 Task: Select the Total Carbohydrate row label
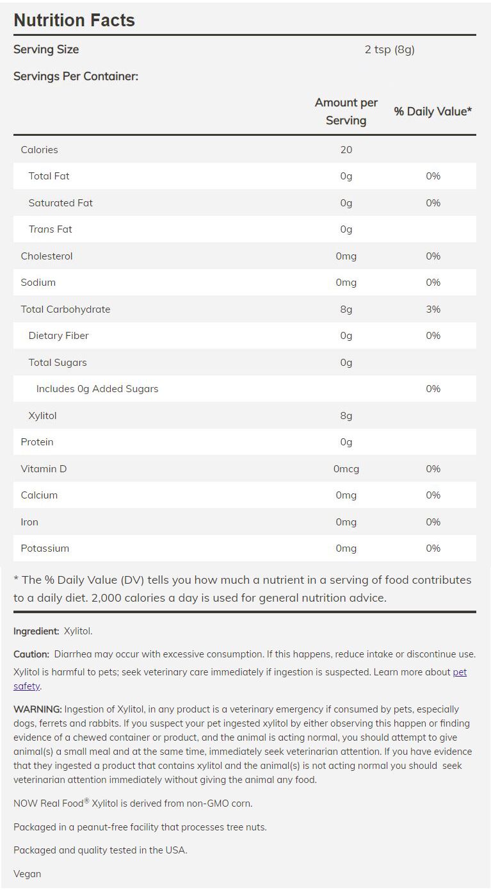tap(65, 309)
